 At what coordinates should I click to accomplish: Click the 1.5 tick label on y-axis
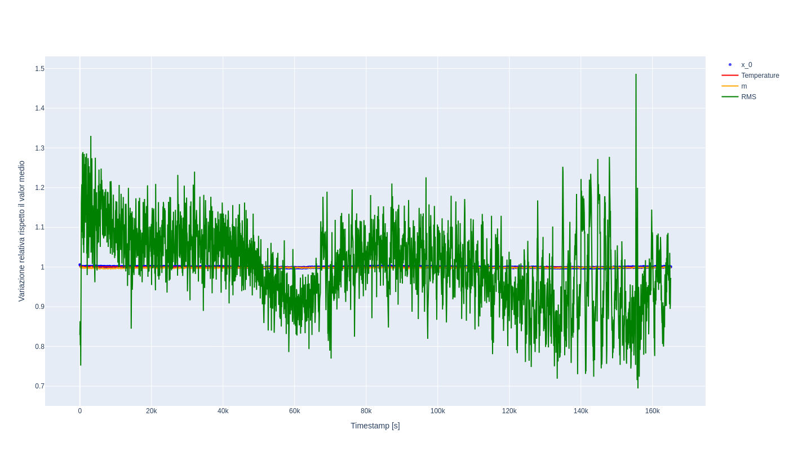tap(39, 69)
